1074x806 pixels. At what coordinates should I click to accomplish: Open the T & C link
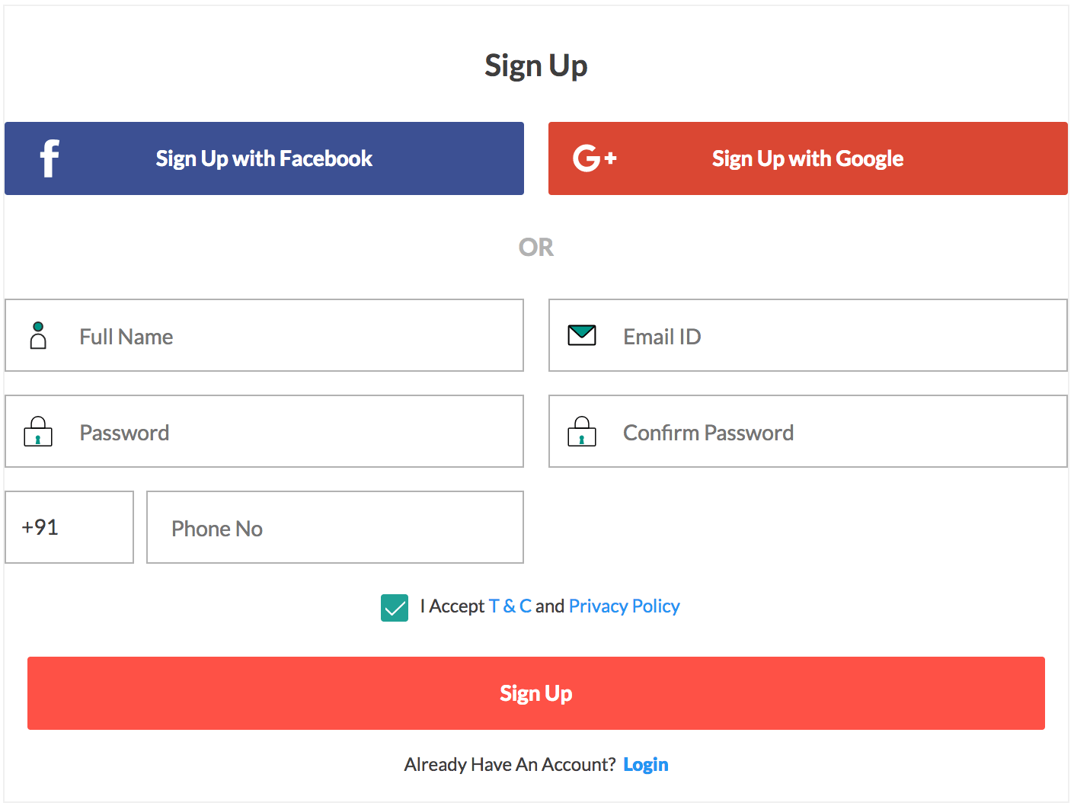pyautogui.click(x=510, y=606)
